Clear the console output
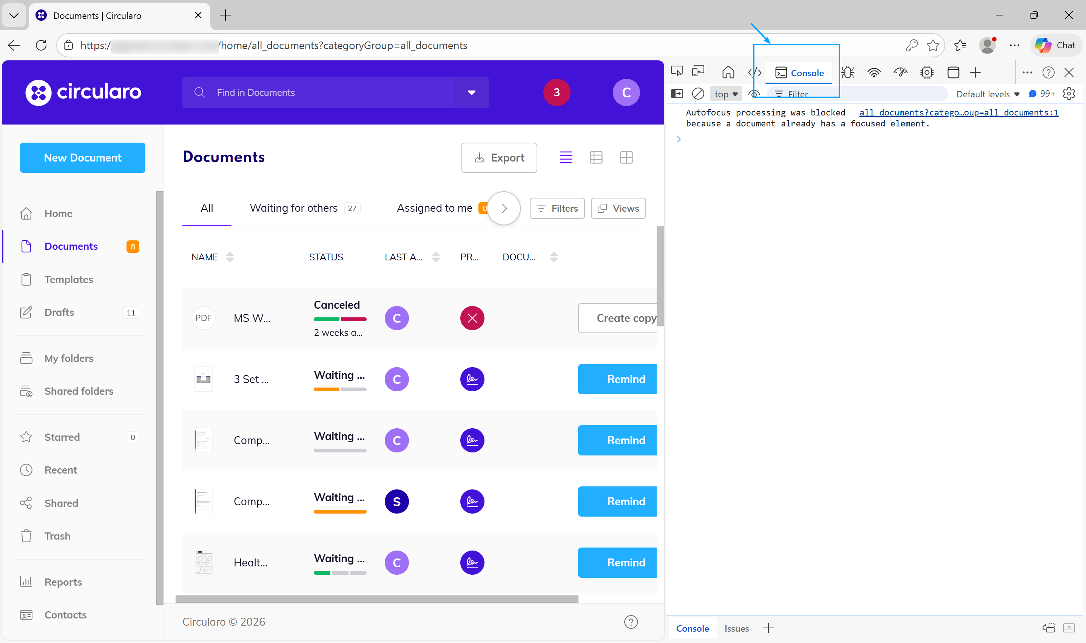This screenshot has width=1086, height=643. 698,94
